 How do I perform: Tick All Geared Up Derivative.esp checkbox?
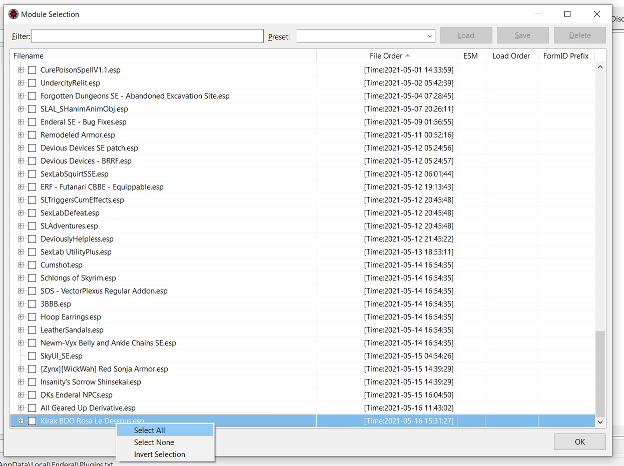coord(32,408)
